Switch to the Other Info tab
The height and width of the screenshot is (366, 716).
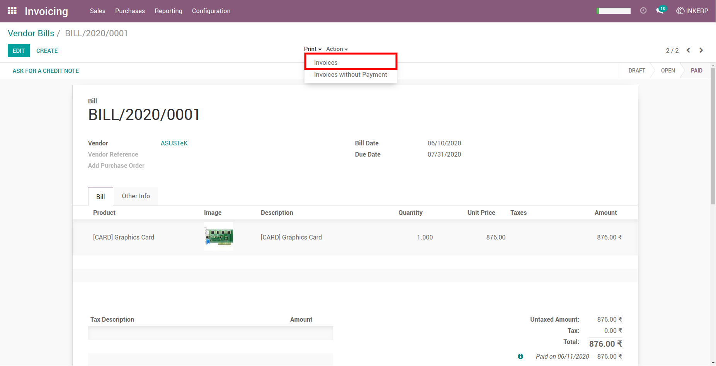pyautogui.click(x=136, y=196)
